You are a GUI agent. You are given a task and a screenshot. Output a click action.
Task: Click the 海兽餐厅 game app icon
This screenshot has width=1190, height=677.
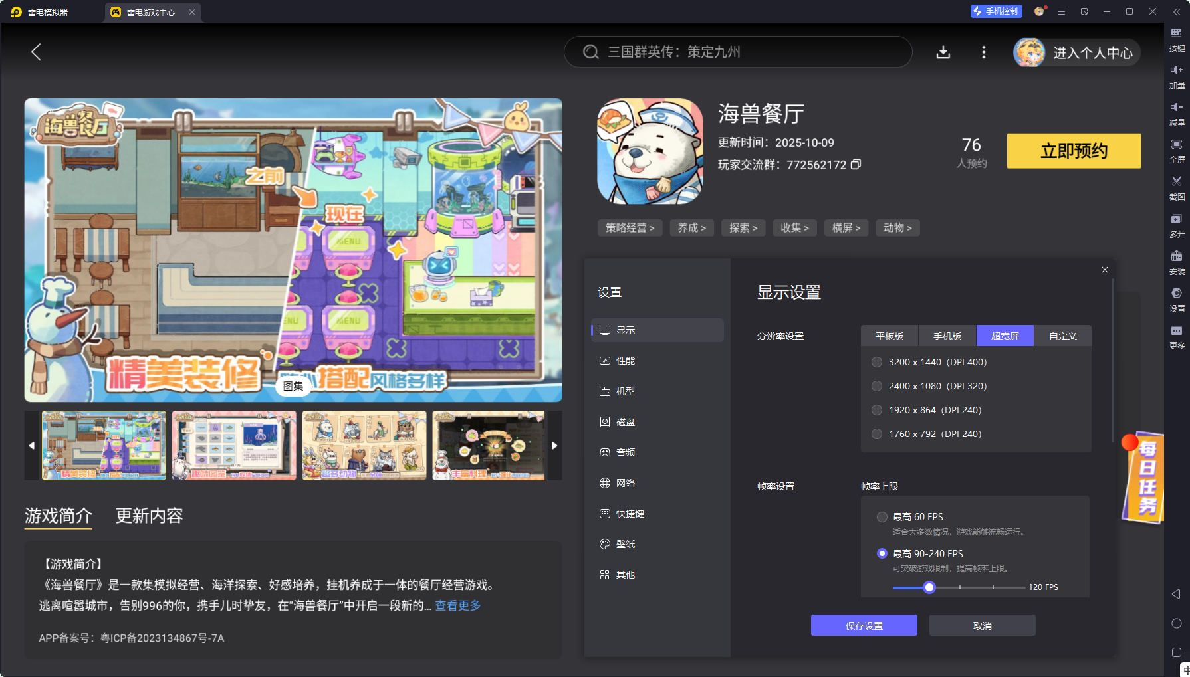[x=650, y=151]
